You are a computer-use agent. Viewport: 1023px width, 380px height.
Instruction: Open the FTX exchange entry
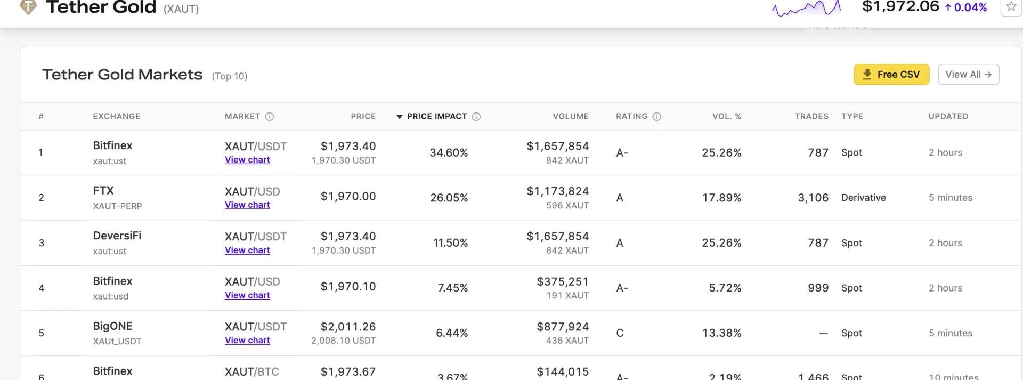point(103,191)
